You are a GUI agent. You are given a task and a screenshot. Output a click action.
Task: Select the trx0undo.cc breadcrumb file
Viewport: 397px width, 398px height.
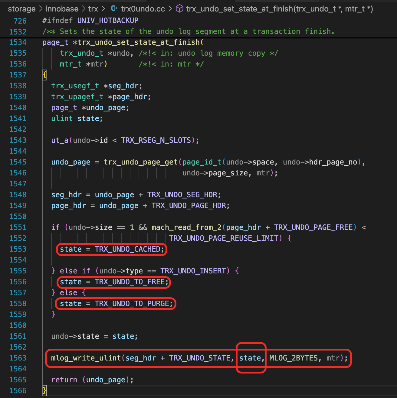pos(143,9)
